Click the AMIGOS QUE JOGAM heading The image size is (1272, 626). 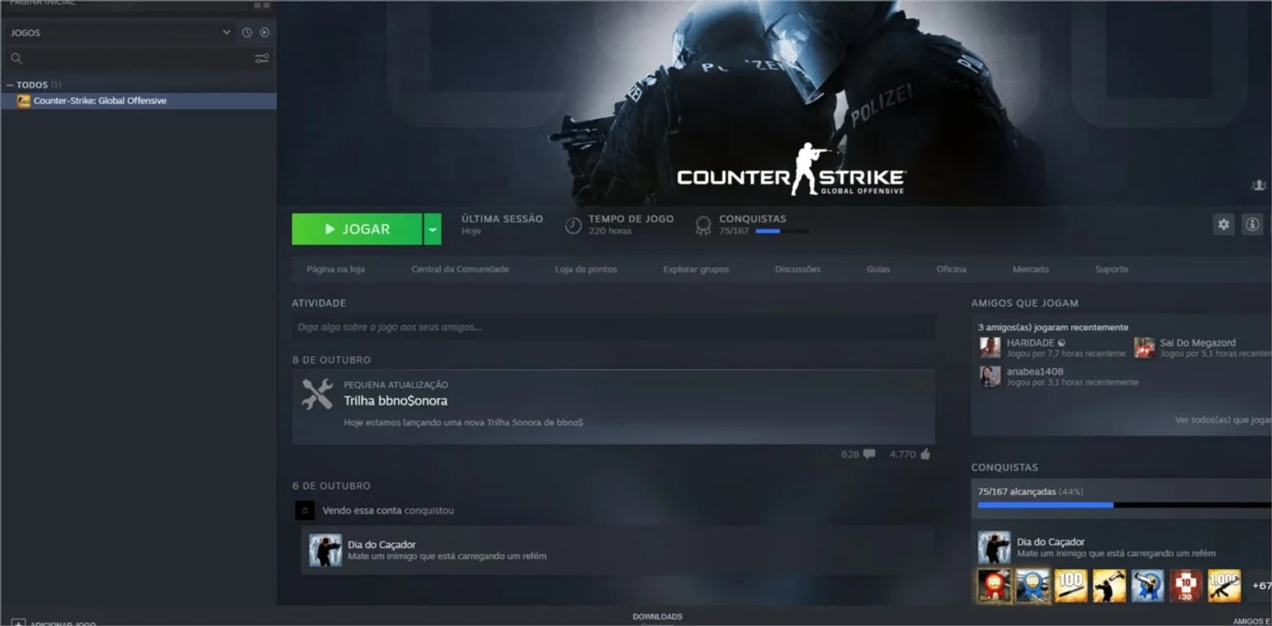pyautogui.click(x=1025, y=303)
